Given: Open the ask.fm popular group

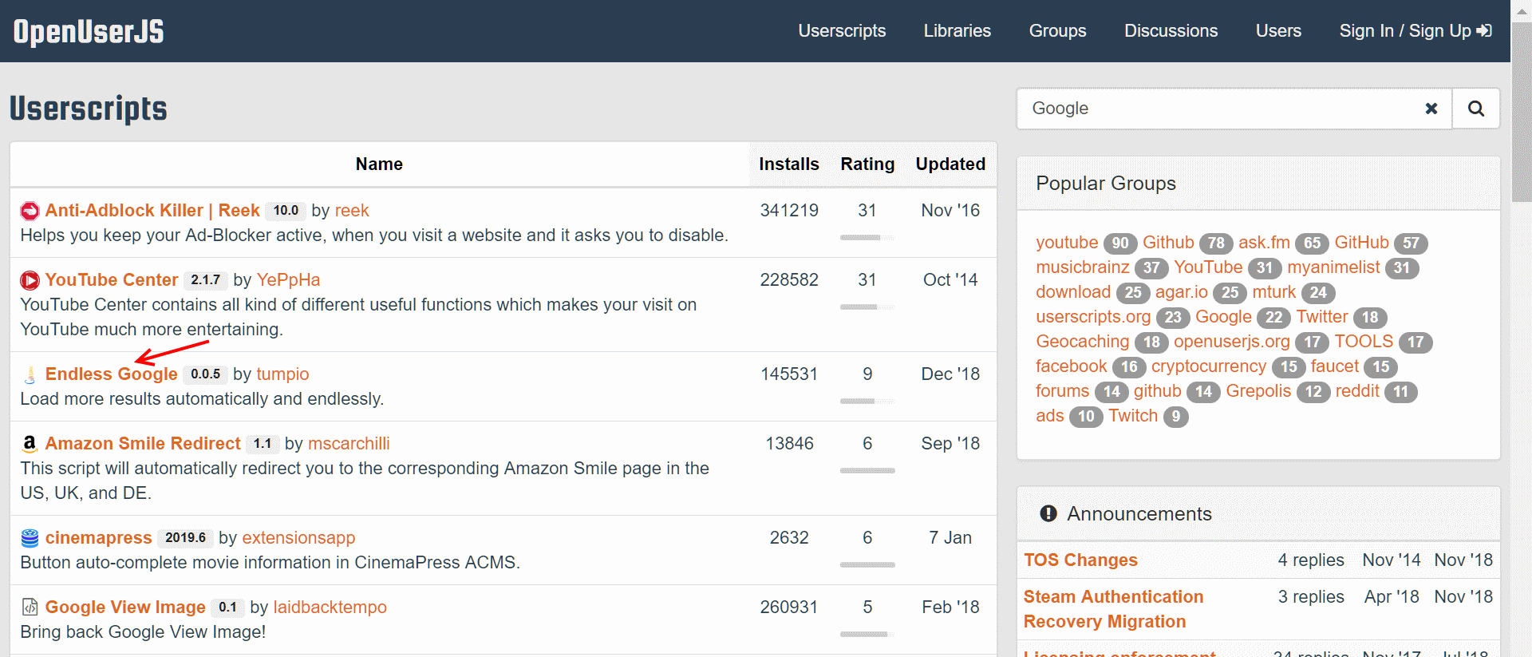Looking at the screenshot, I should click(x=1264, y=243).
